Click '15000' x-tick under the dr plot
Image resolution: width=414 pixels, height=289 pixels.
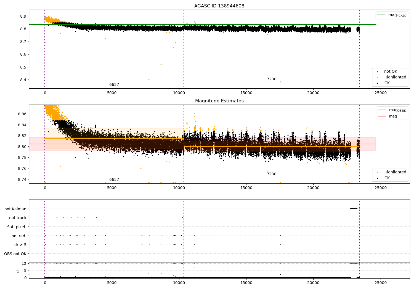point(246,283)
